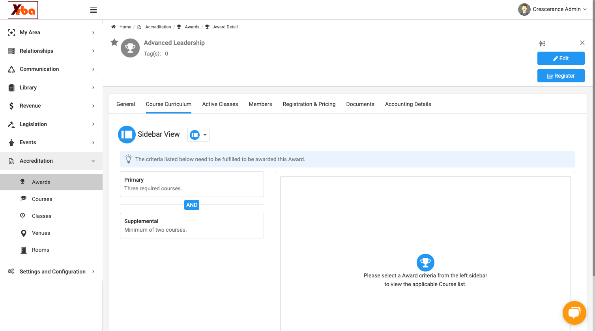Expand the Relationships menu chevron

tap(93, 51)
